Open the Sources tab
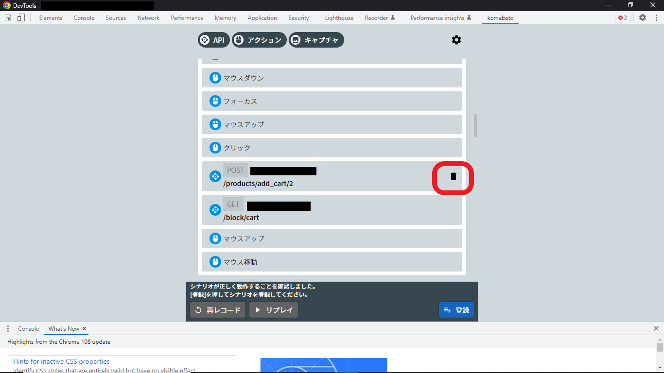Screen dimensions: 664x373 116,17
